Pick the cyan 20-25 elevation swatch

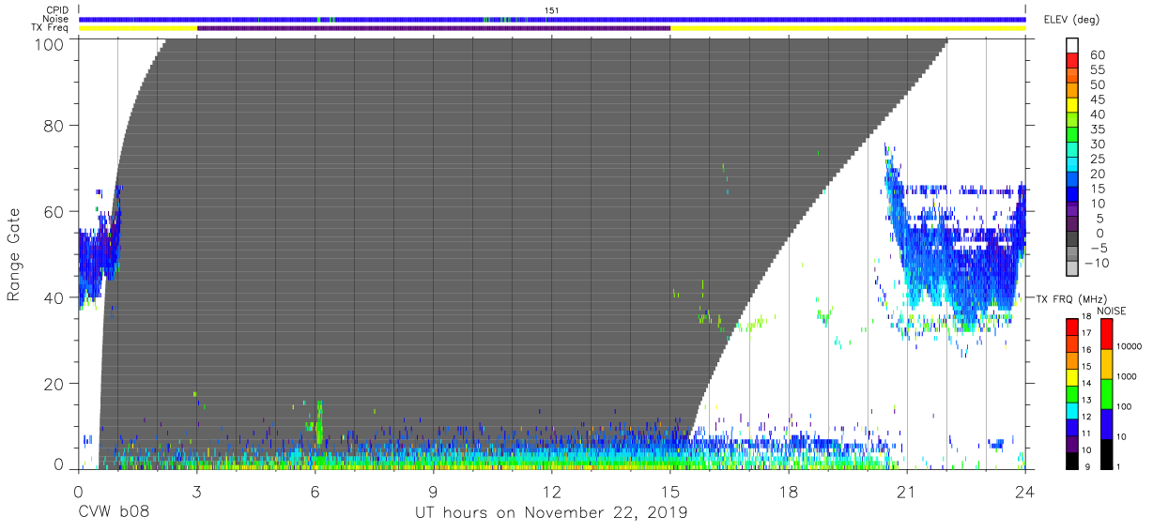(x=1072, y=166)
